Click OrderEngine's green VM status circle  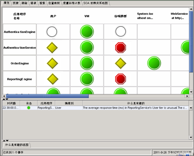click(x=87, y=63)
